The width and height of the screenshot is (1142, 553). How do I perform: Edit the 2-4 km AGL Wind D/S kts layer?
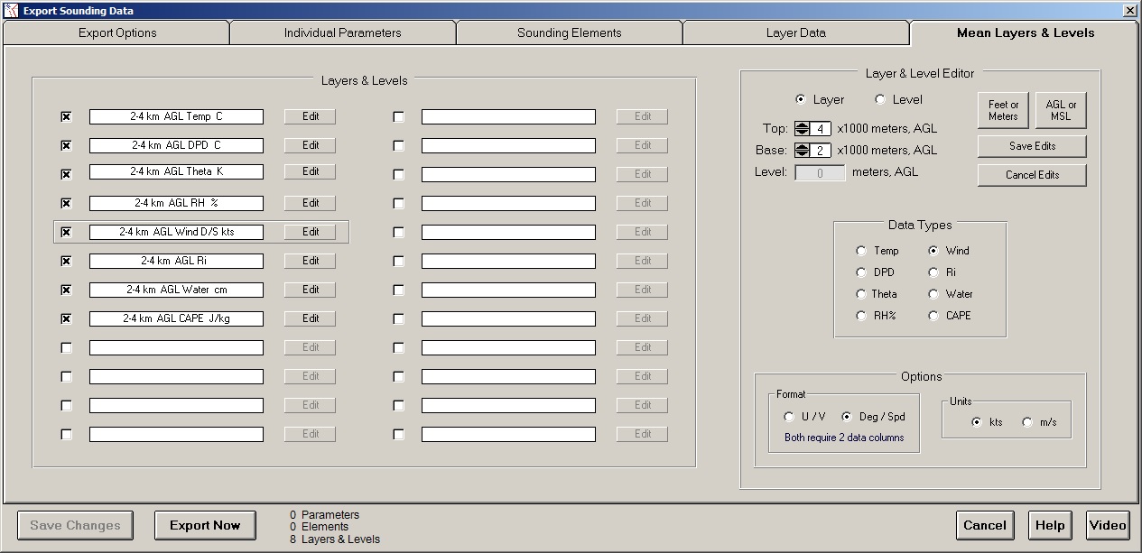pyautogui.click(x=311, y=232)
